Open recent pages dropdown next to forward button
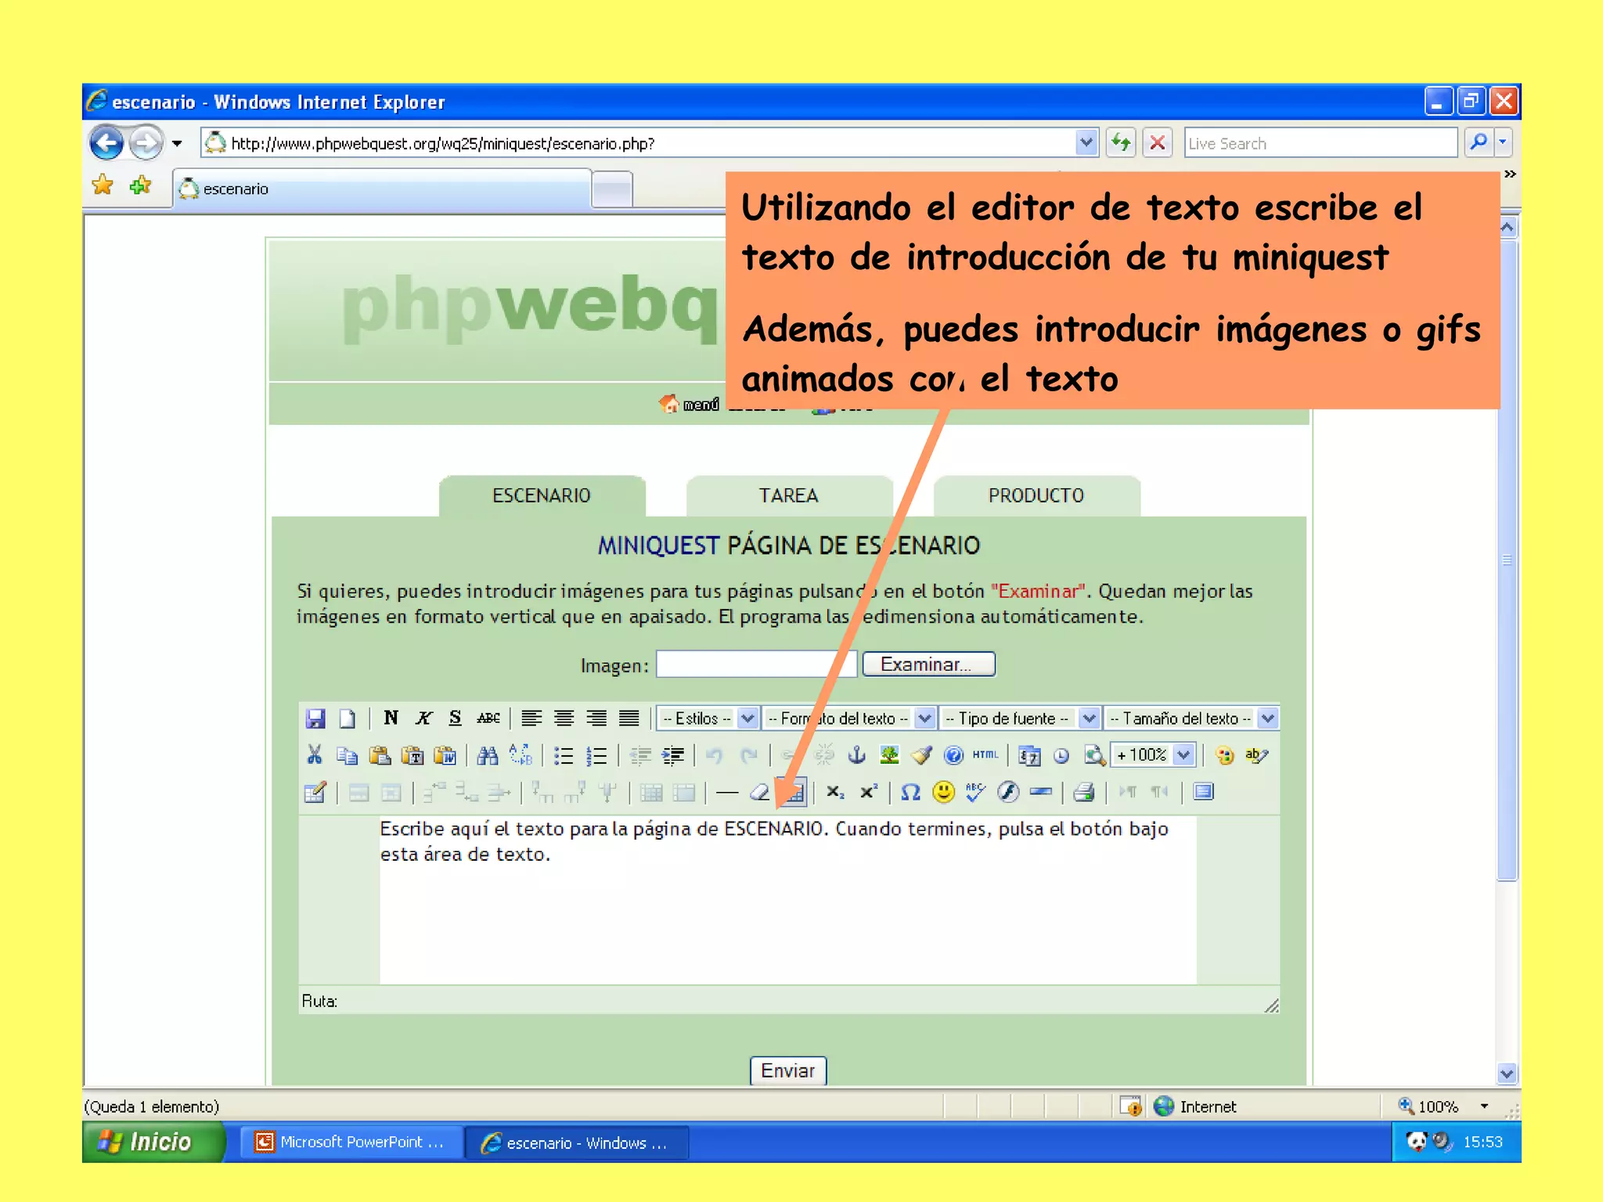1603x1202 pixels. (x=177, y=143)
